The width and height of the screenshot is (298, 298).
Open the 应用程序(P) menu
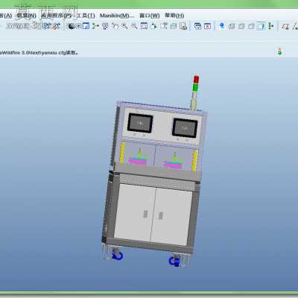coord(57,16)
